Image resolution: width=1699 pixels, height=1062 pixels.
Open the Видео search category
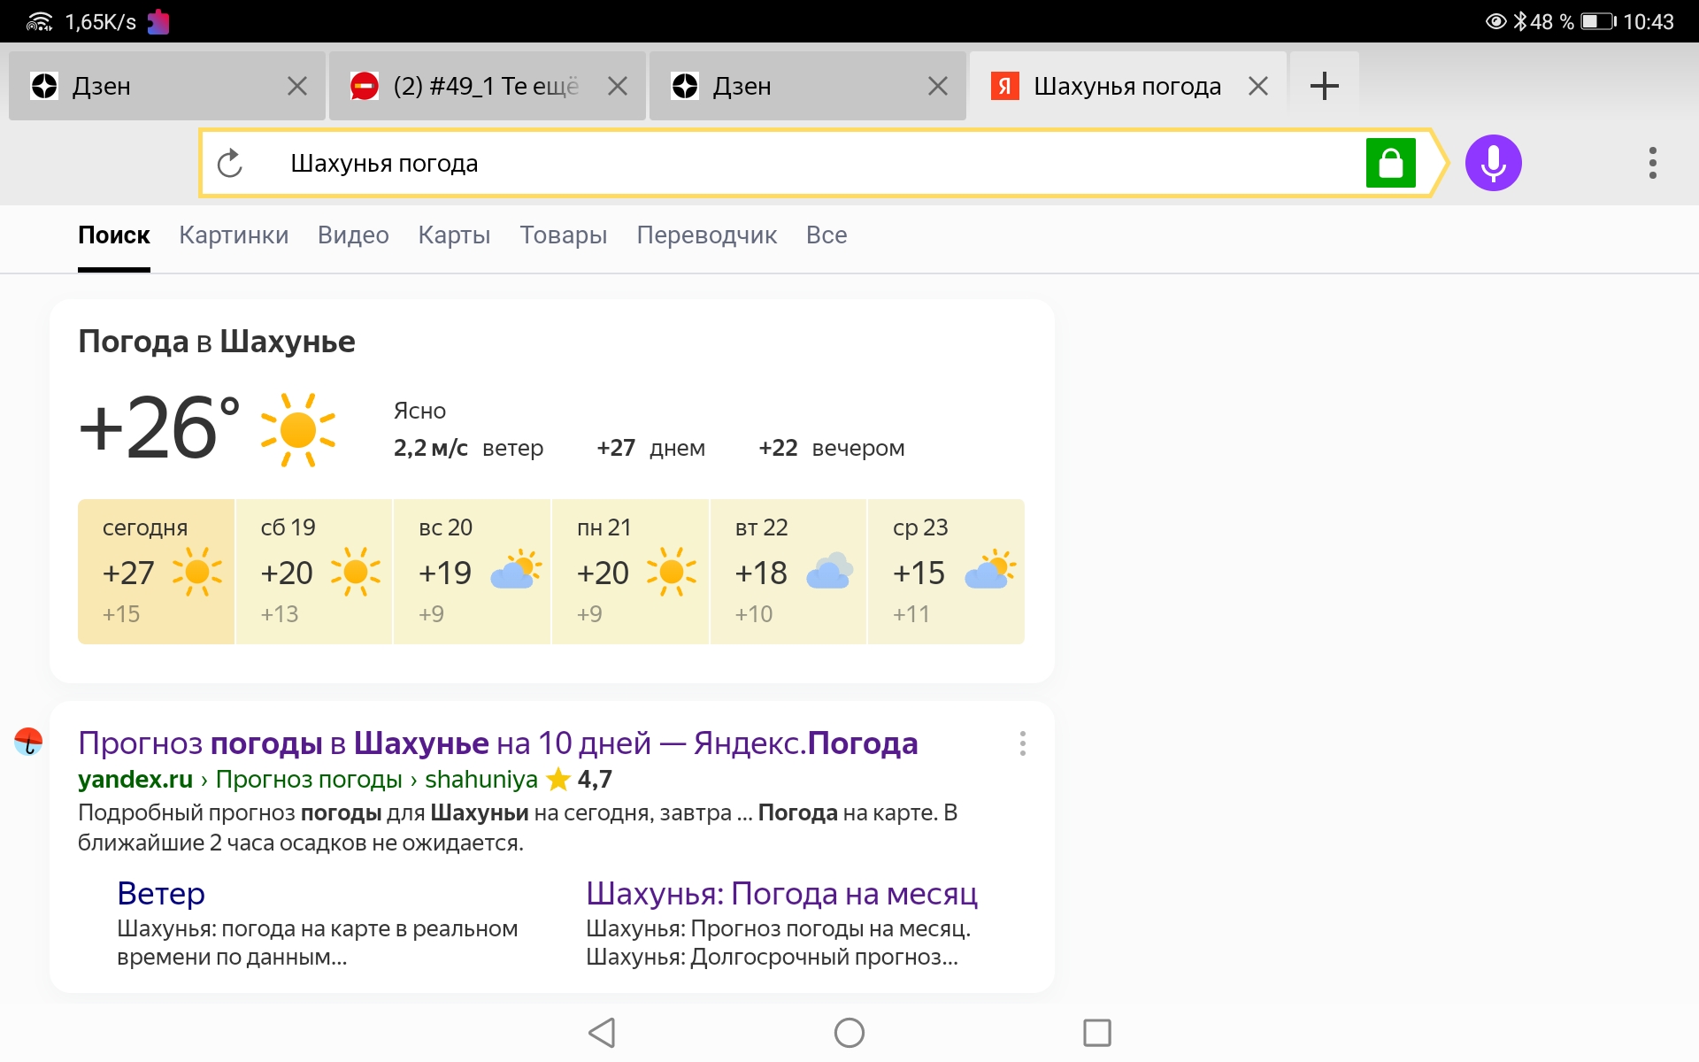pyautogui.click(x=353, y=235)
